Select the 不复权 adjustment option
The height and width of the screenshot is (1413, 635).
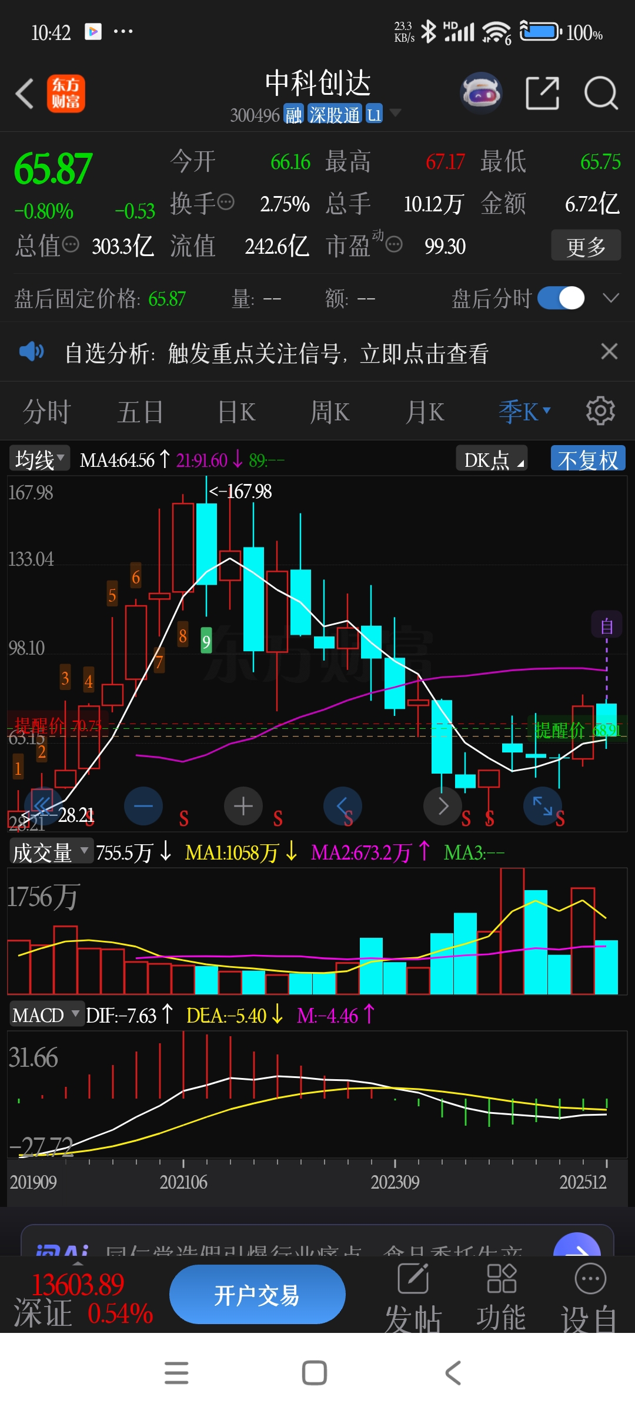pos(587,459)
